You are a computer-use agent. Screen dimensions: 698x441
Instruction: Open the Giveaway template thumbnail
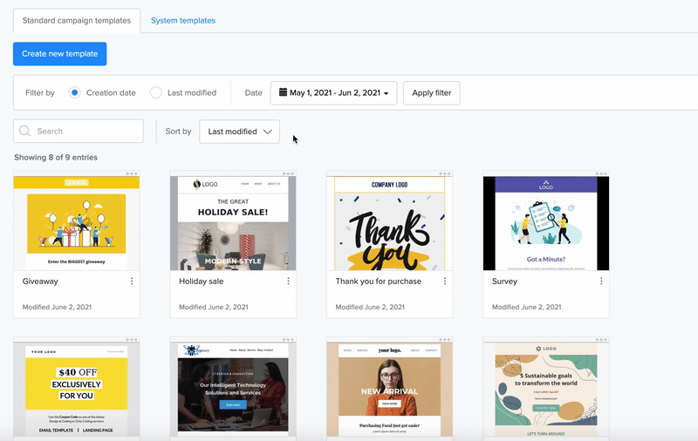click(77, 223)
